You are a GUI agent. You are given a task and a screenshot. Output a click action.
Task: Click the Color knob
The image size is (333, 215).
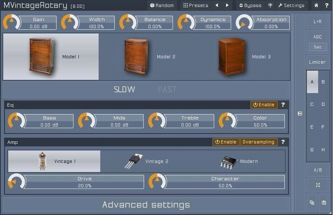pyautogui.click(x=227, y=121)
